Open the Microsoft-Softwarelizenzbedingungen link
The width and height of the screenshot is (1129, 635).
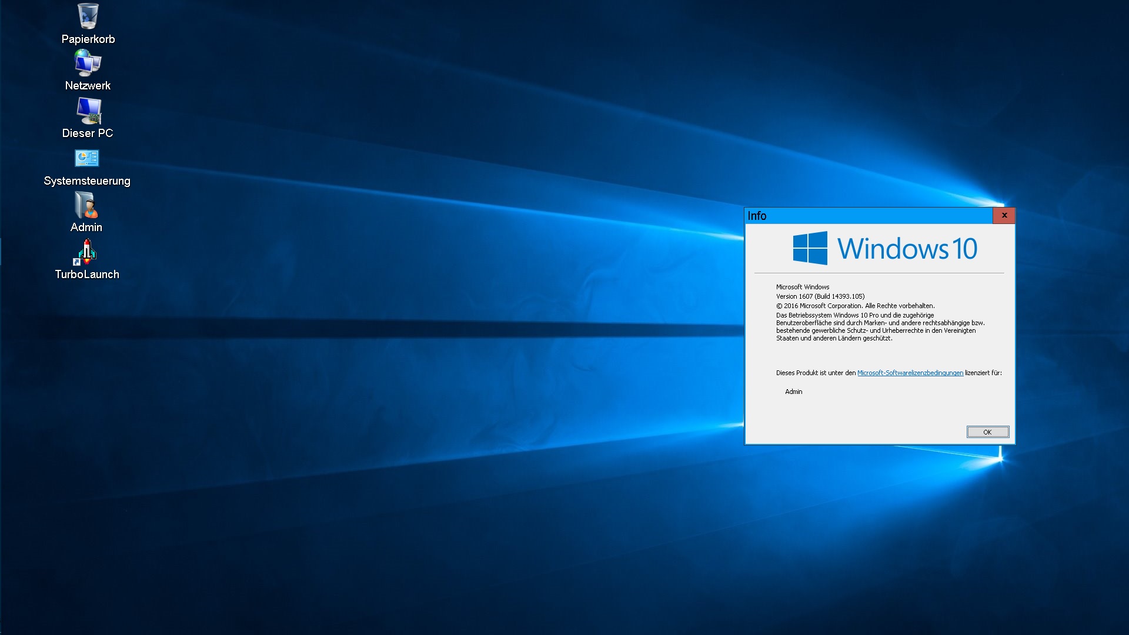910,373
